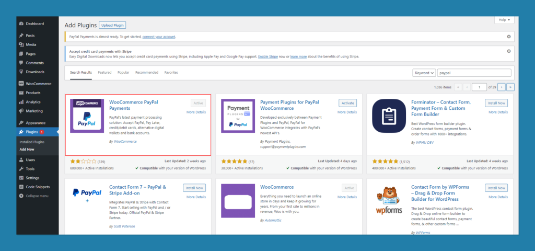
Task: Click WooCommerce PayPal Payments plugin thumbnail
Action: coord(87,116)
